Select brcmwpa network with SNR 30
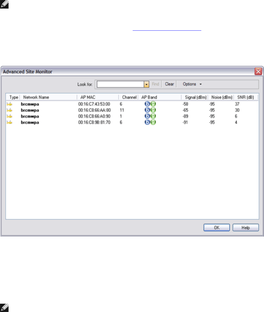 point(30,110)
